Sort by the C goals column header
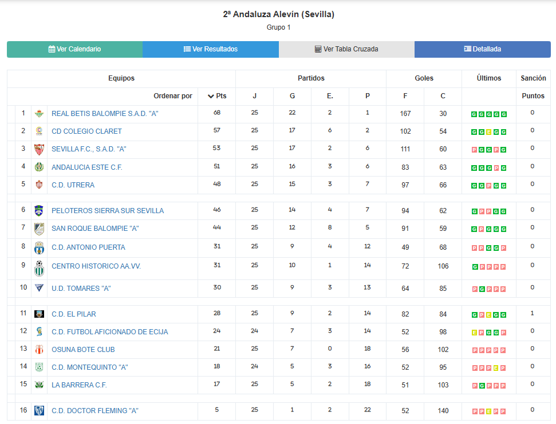The height and width of the screenshot is (424, 556). pyautogui.click(x=443, y=96)
